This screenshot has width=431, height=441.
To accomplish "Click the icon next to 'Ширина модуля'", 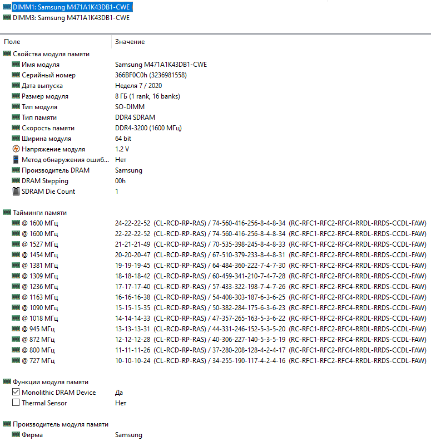I will click(x=16, y=138).
